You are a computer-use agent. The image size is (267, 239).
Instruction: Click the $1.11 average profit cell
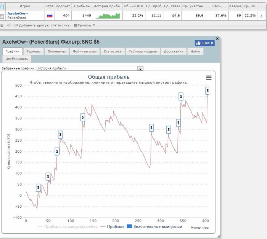click(154, 16)
